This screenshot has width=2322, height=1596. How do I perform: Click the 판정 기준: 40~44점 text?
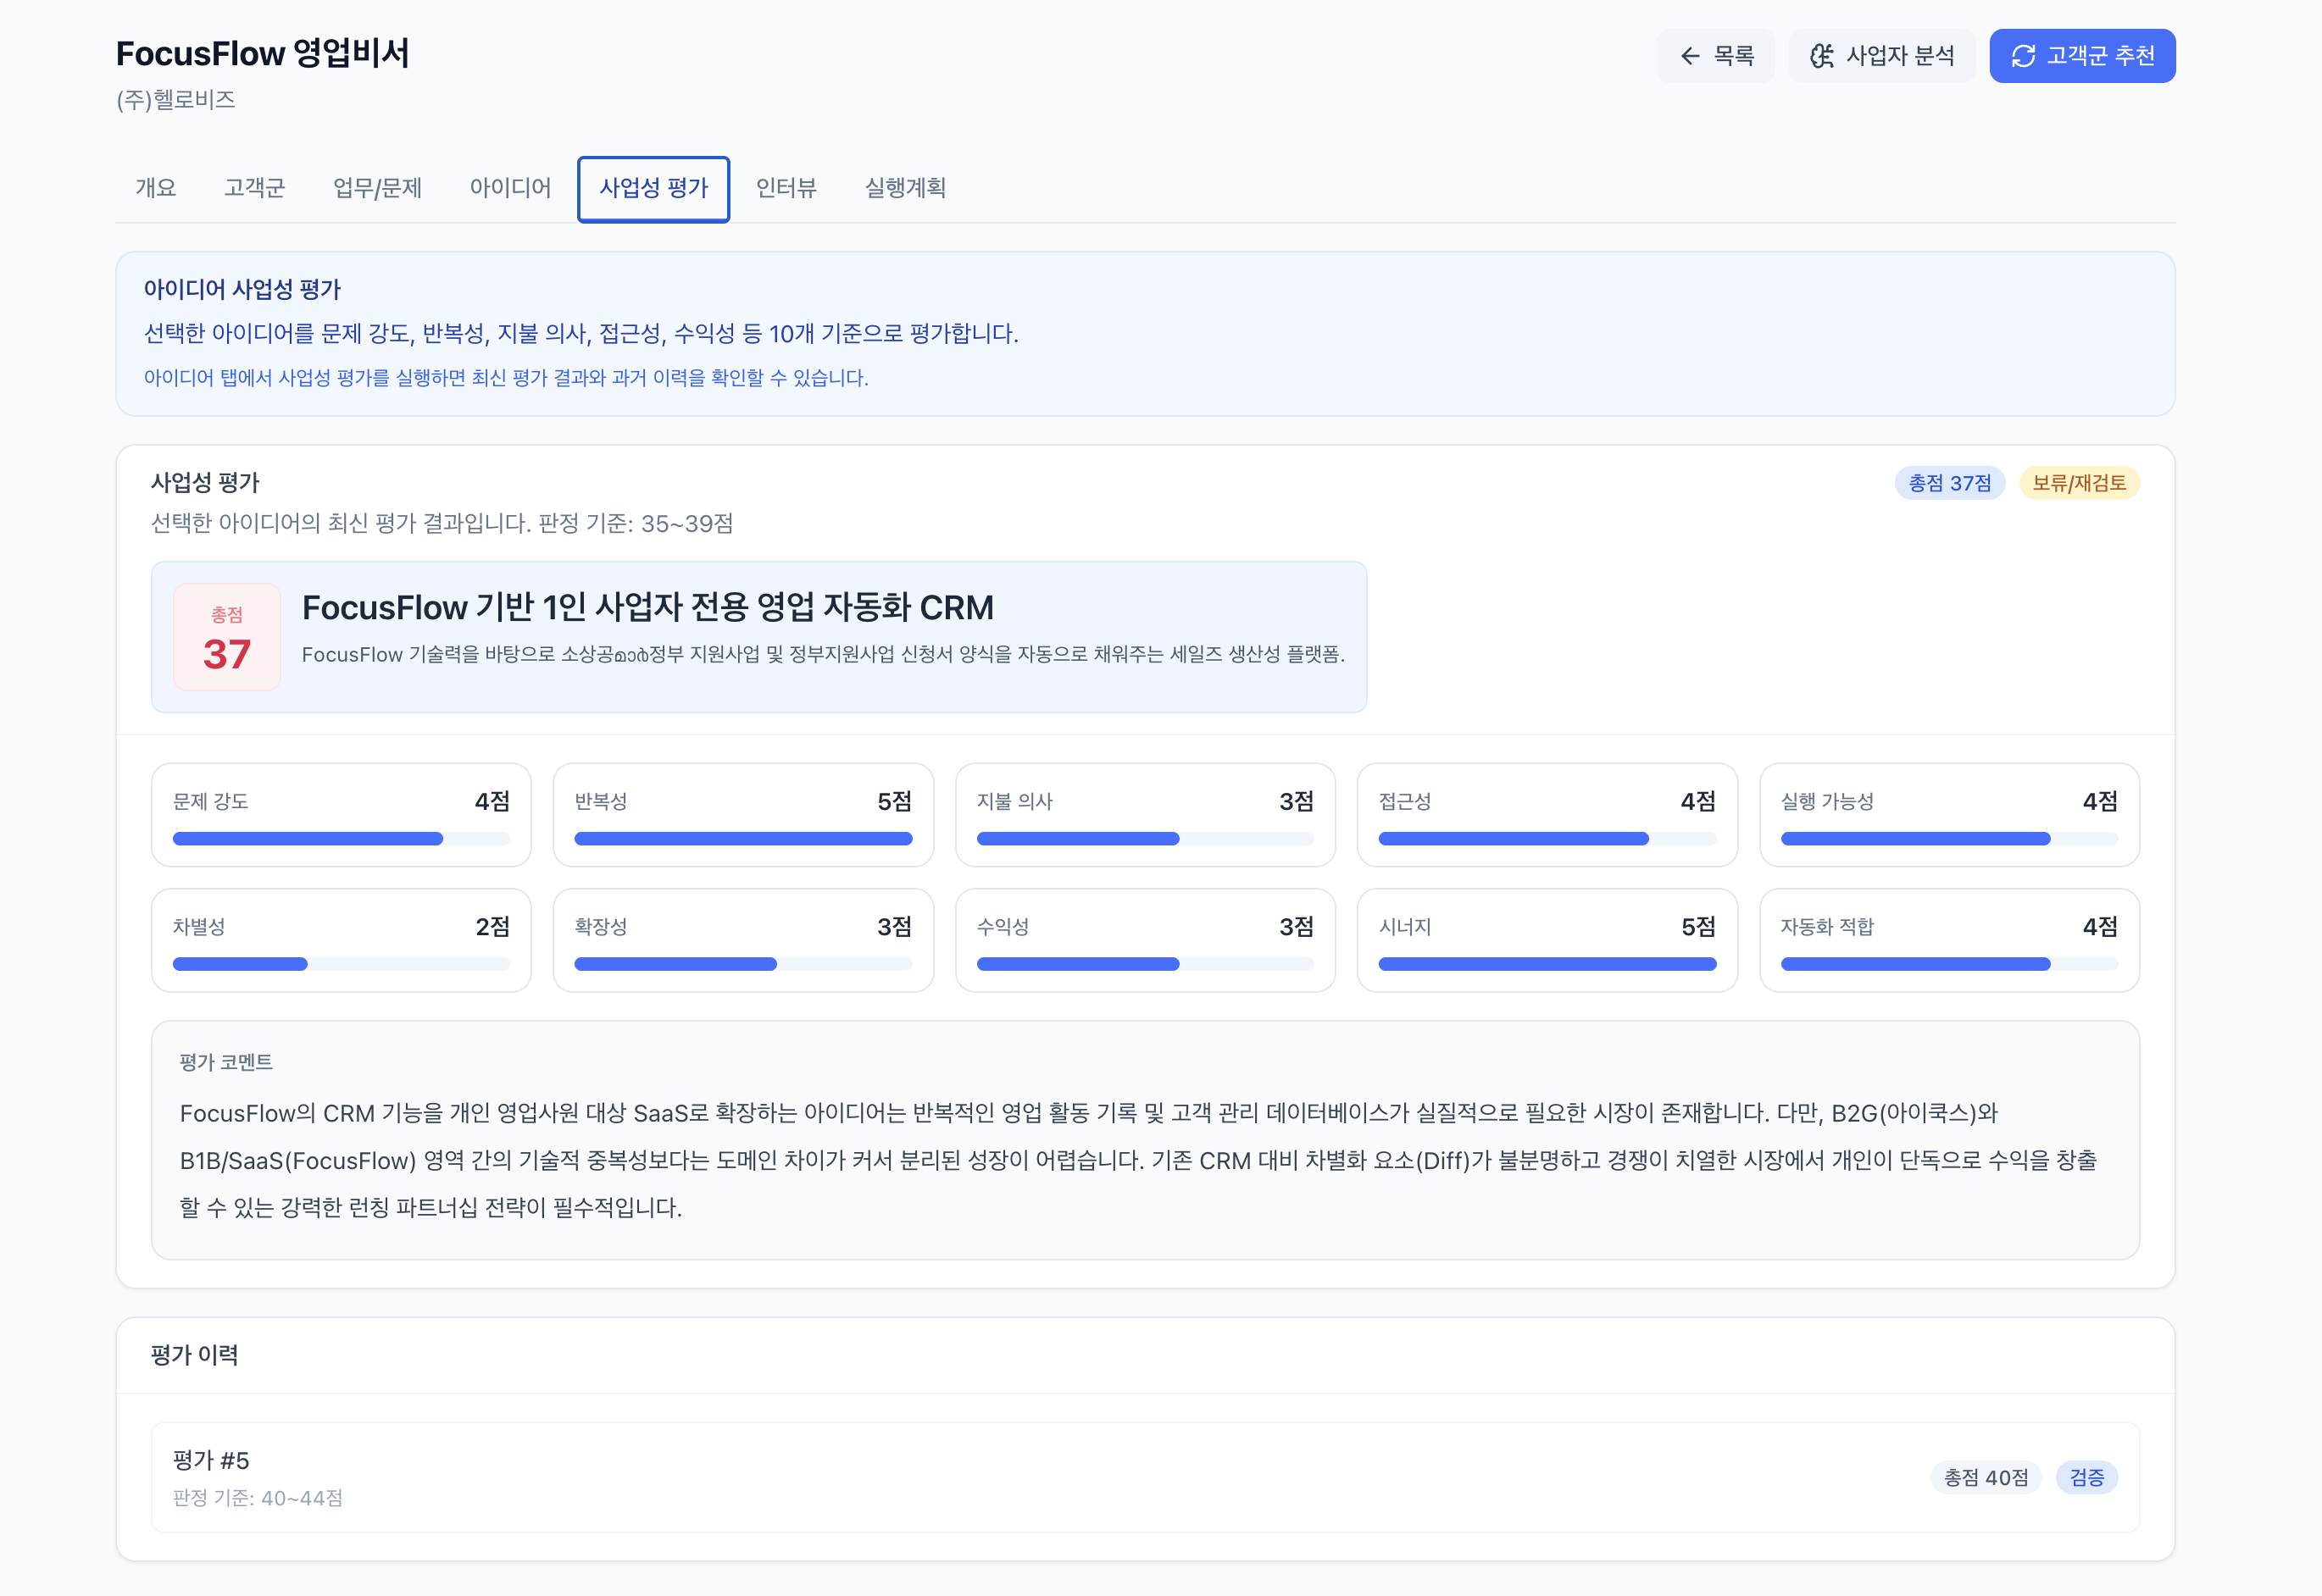point(258,1498)
